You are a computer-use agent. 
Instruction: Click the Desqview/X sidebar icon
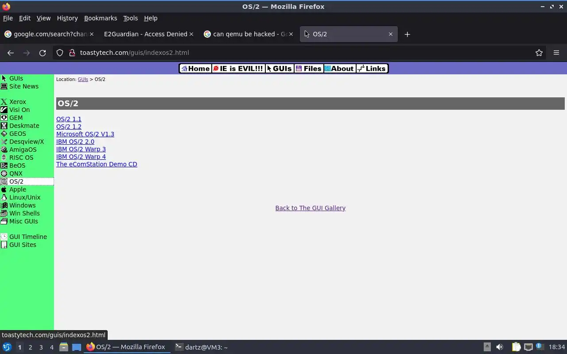coord(4,142)
